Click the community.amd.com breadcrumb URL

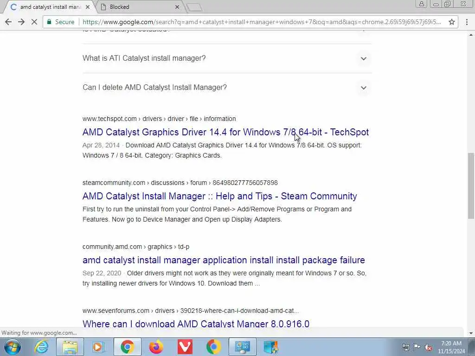click(x=136, y=247)
